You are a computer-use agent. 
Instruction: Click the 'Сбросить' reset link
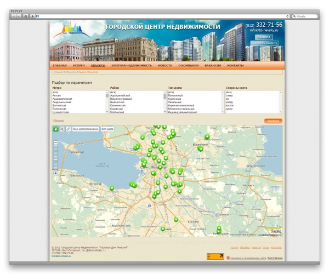(x=58, y=120)
